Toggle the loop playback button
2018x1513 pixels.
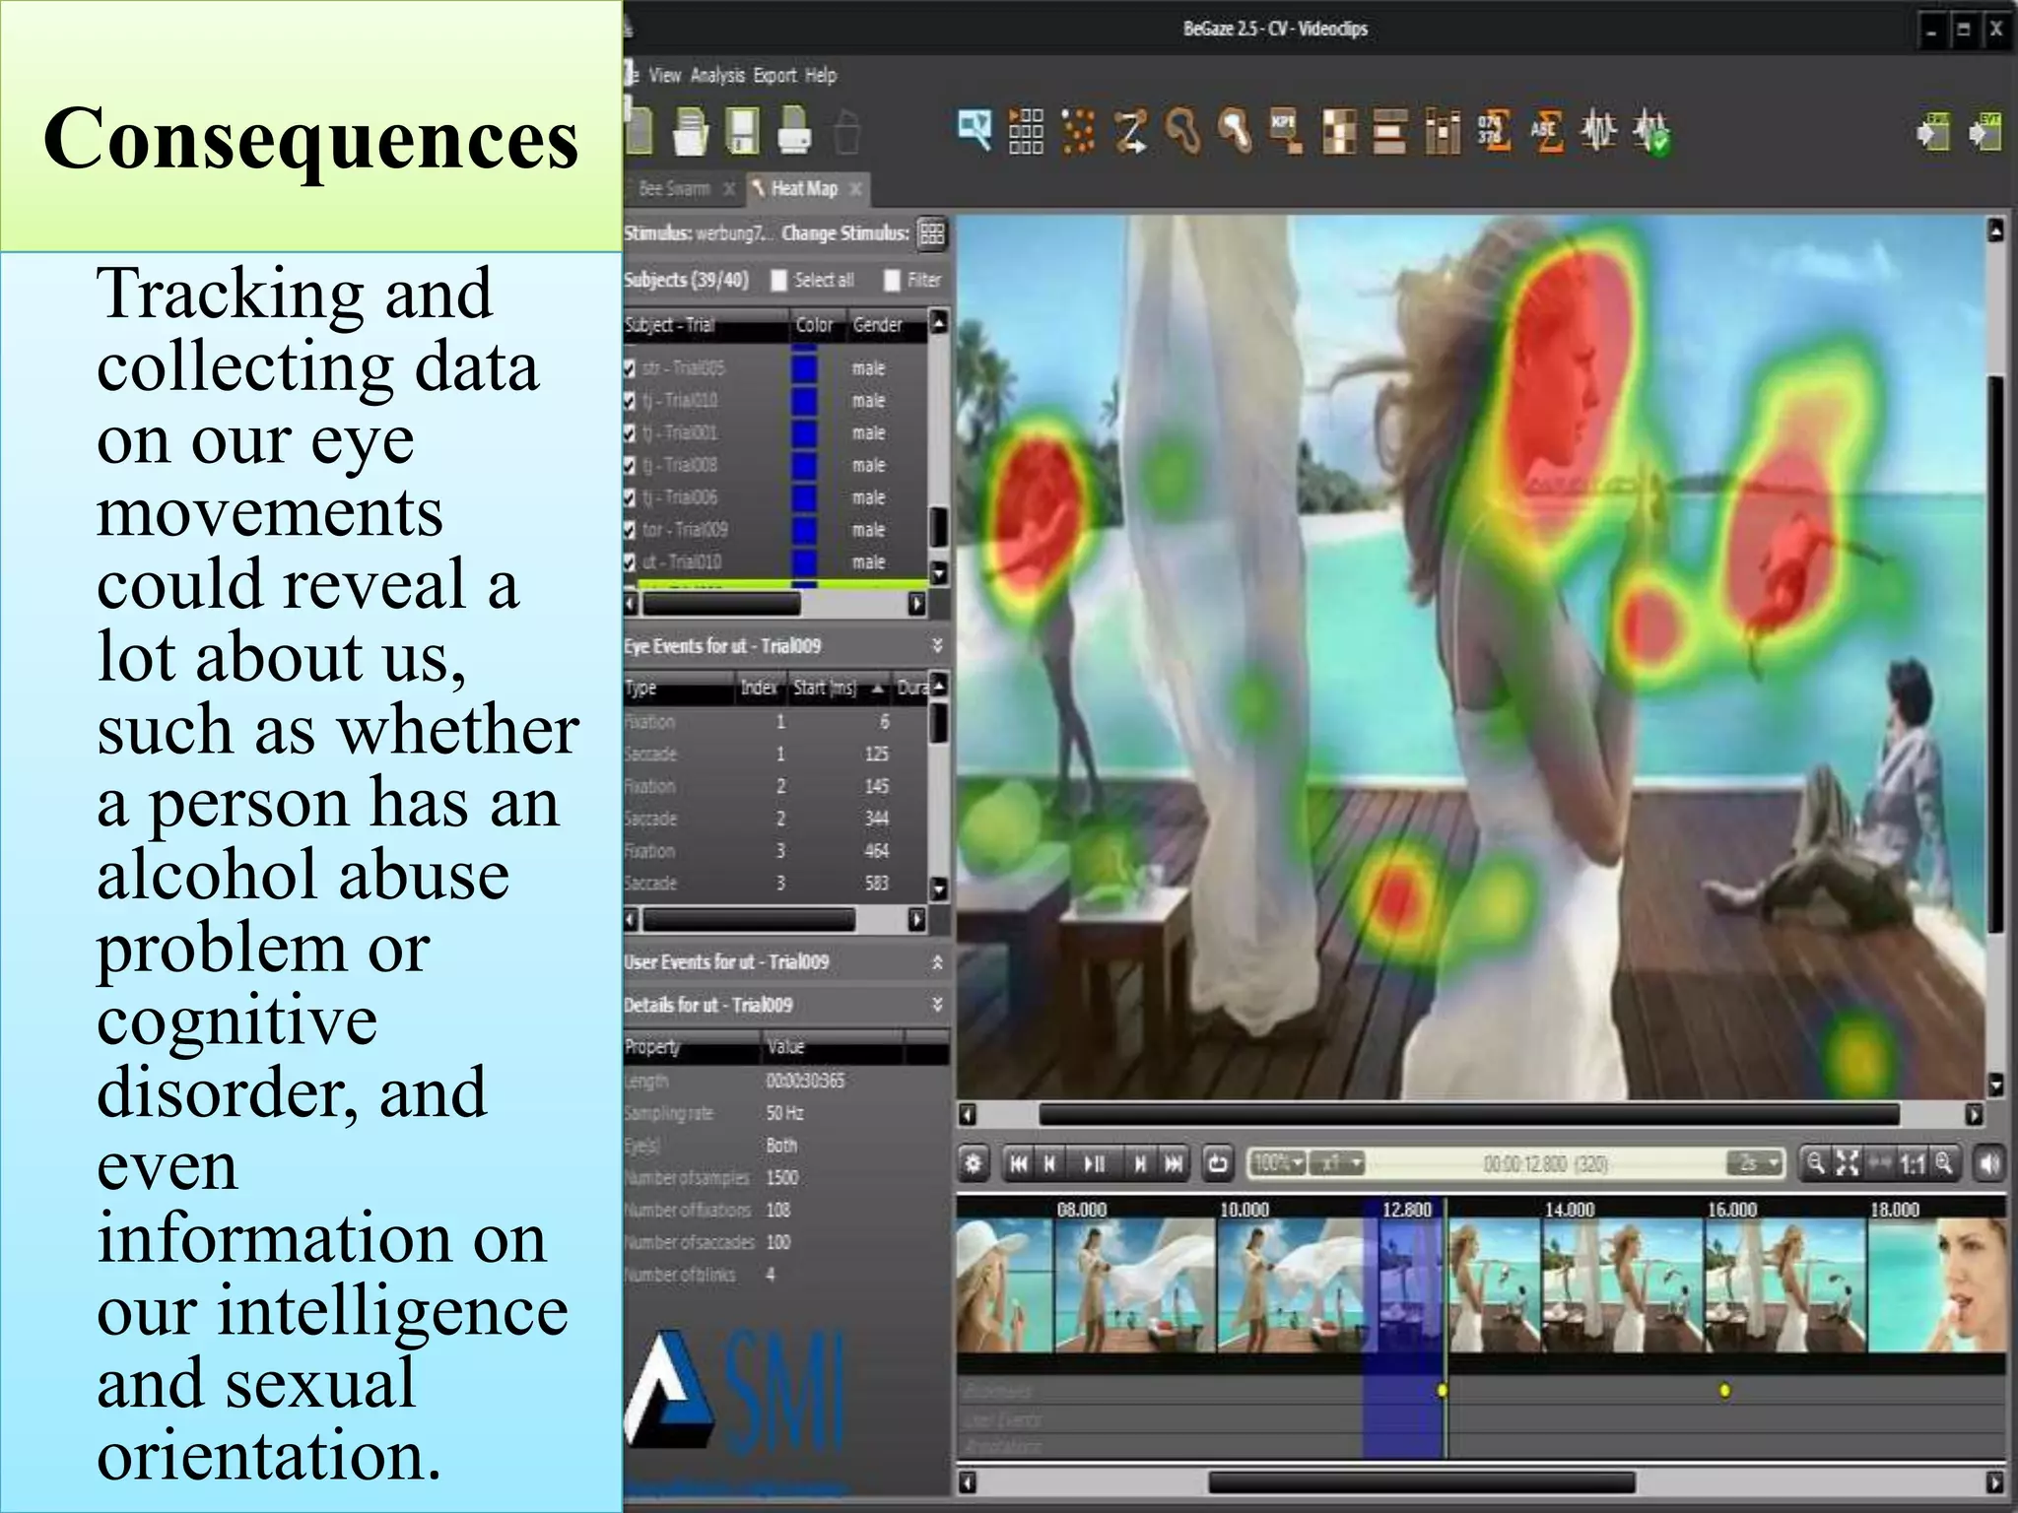[x=1218, y=1163]
